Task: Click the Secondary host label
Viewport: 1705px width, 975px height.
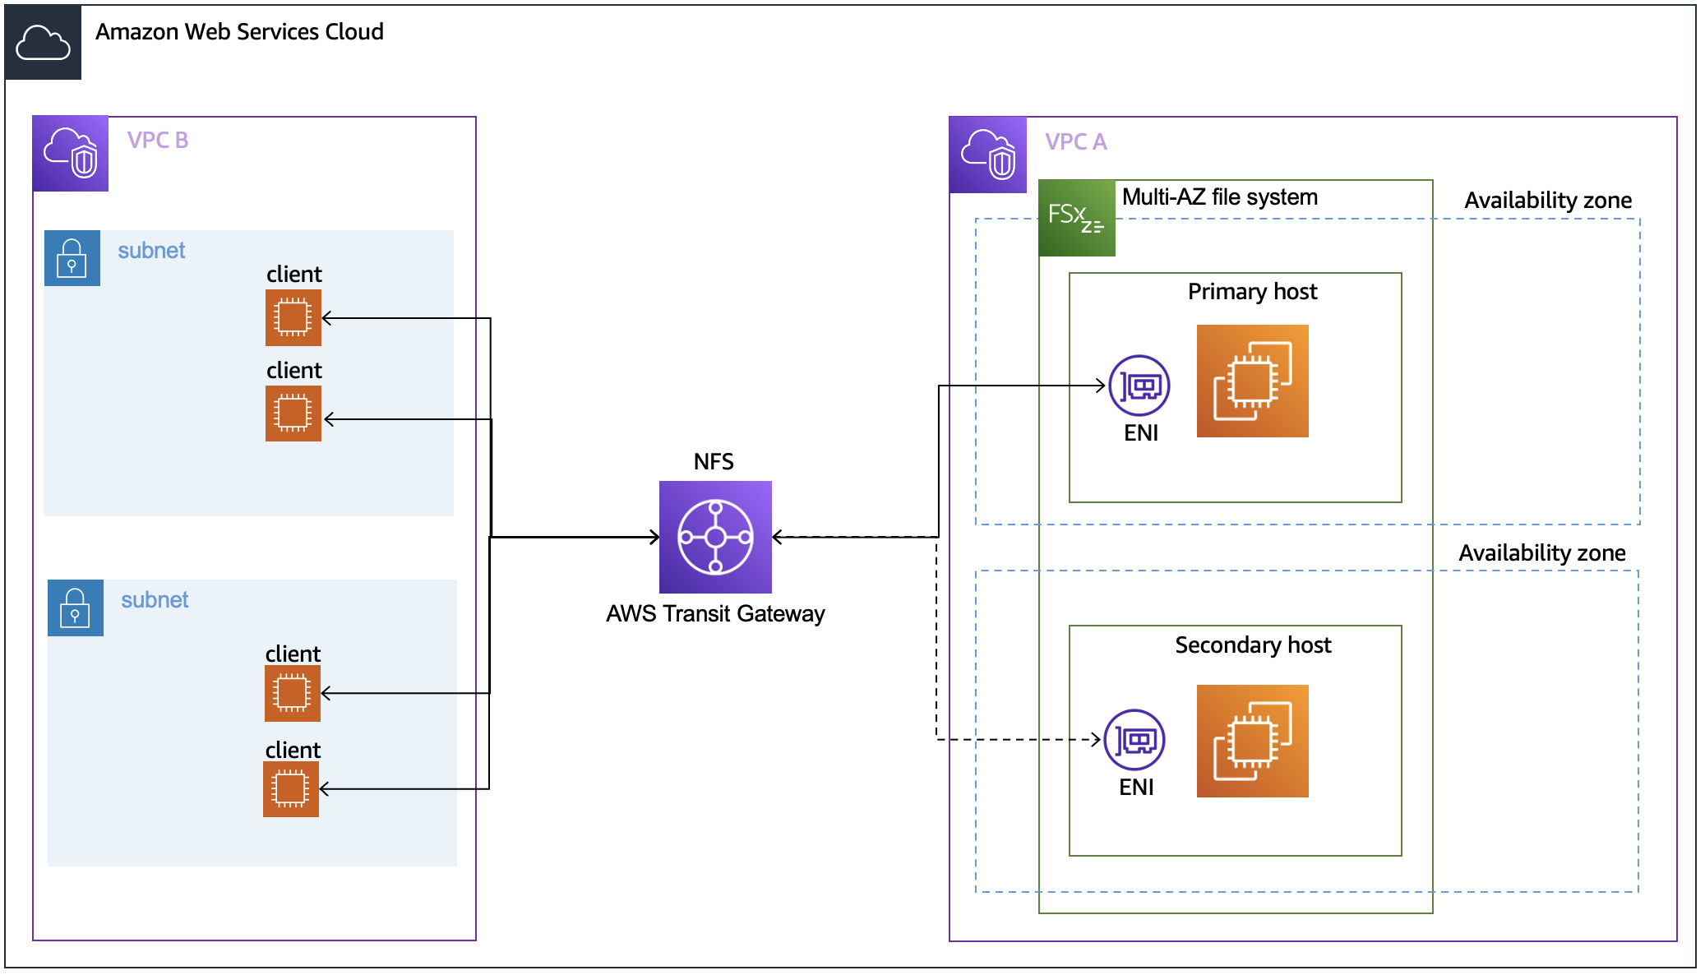Action: coord(1253,645)
